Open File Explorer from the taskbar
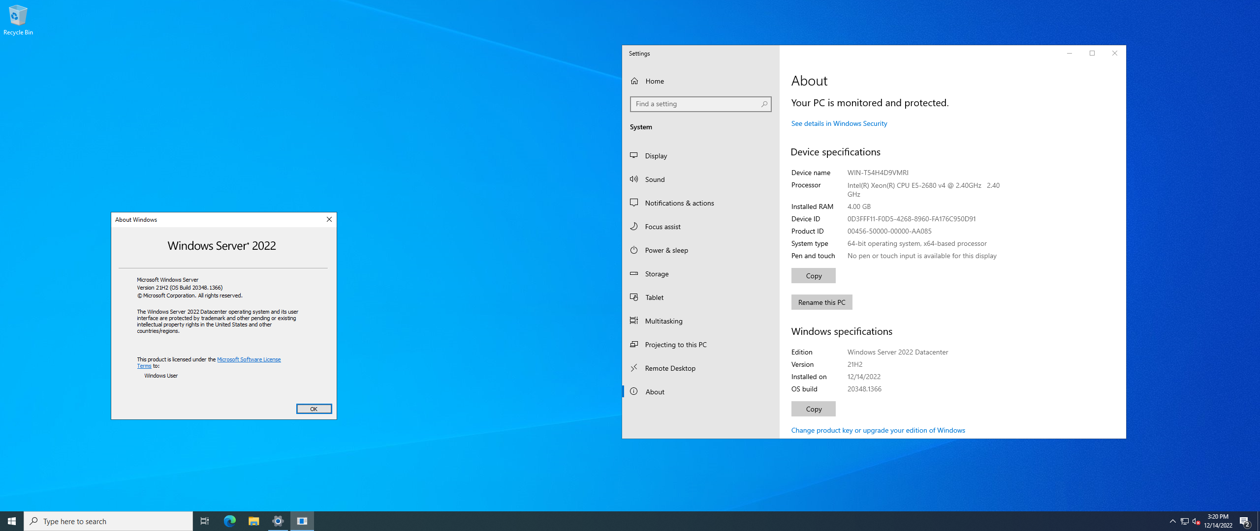The image size is (1260, 531). (253, 521)
